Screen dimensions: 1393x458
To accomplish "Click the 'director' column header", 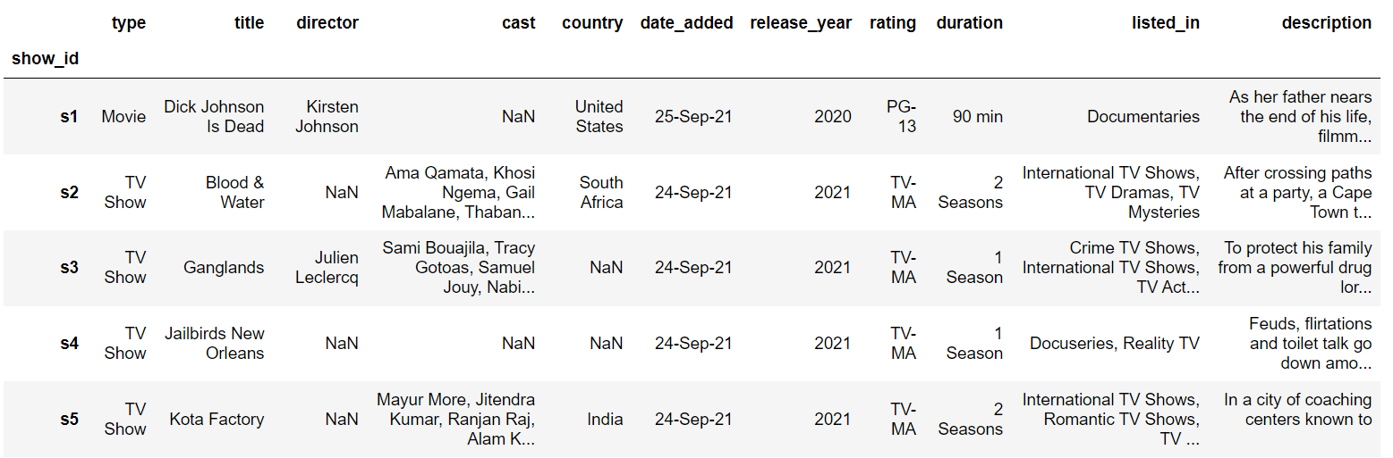I will tap(327, 23).
